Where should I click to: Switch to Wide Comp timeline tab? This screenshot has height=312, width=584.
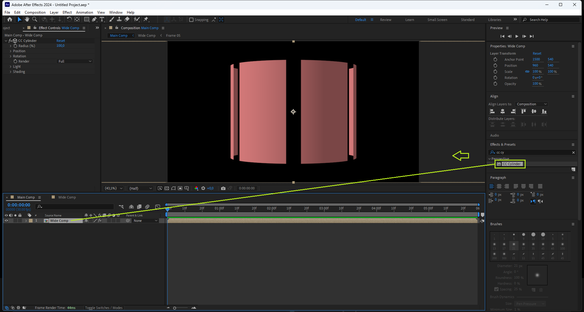tap(67, 197)
